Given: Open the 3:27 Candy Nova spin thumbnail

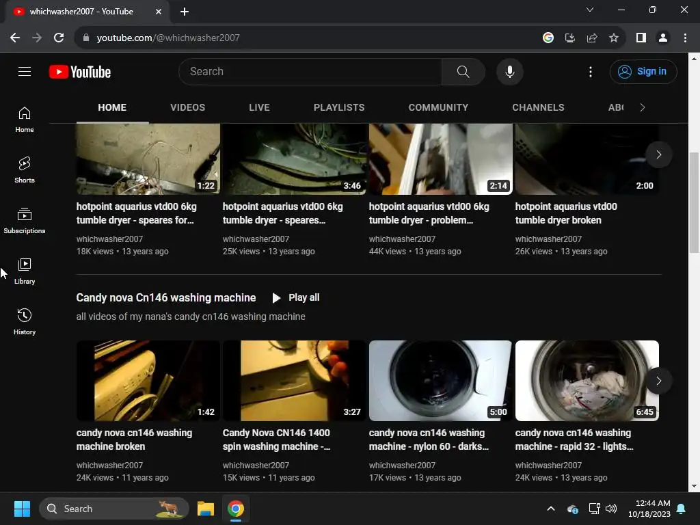Looking at the screenshot, I should click(295, 381).
